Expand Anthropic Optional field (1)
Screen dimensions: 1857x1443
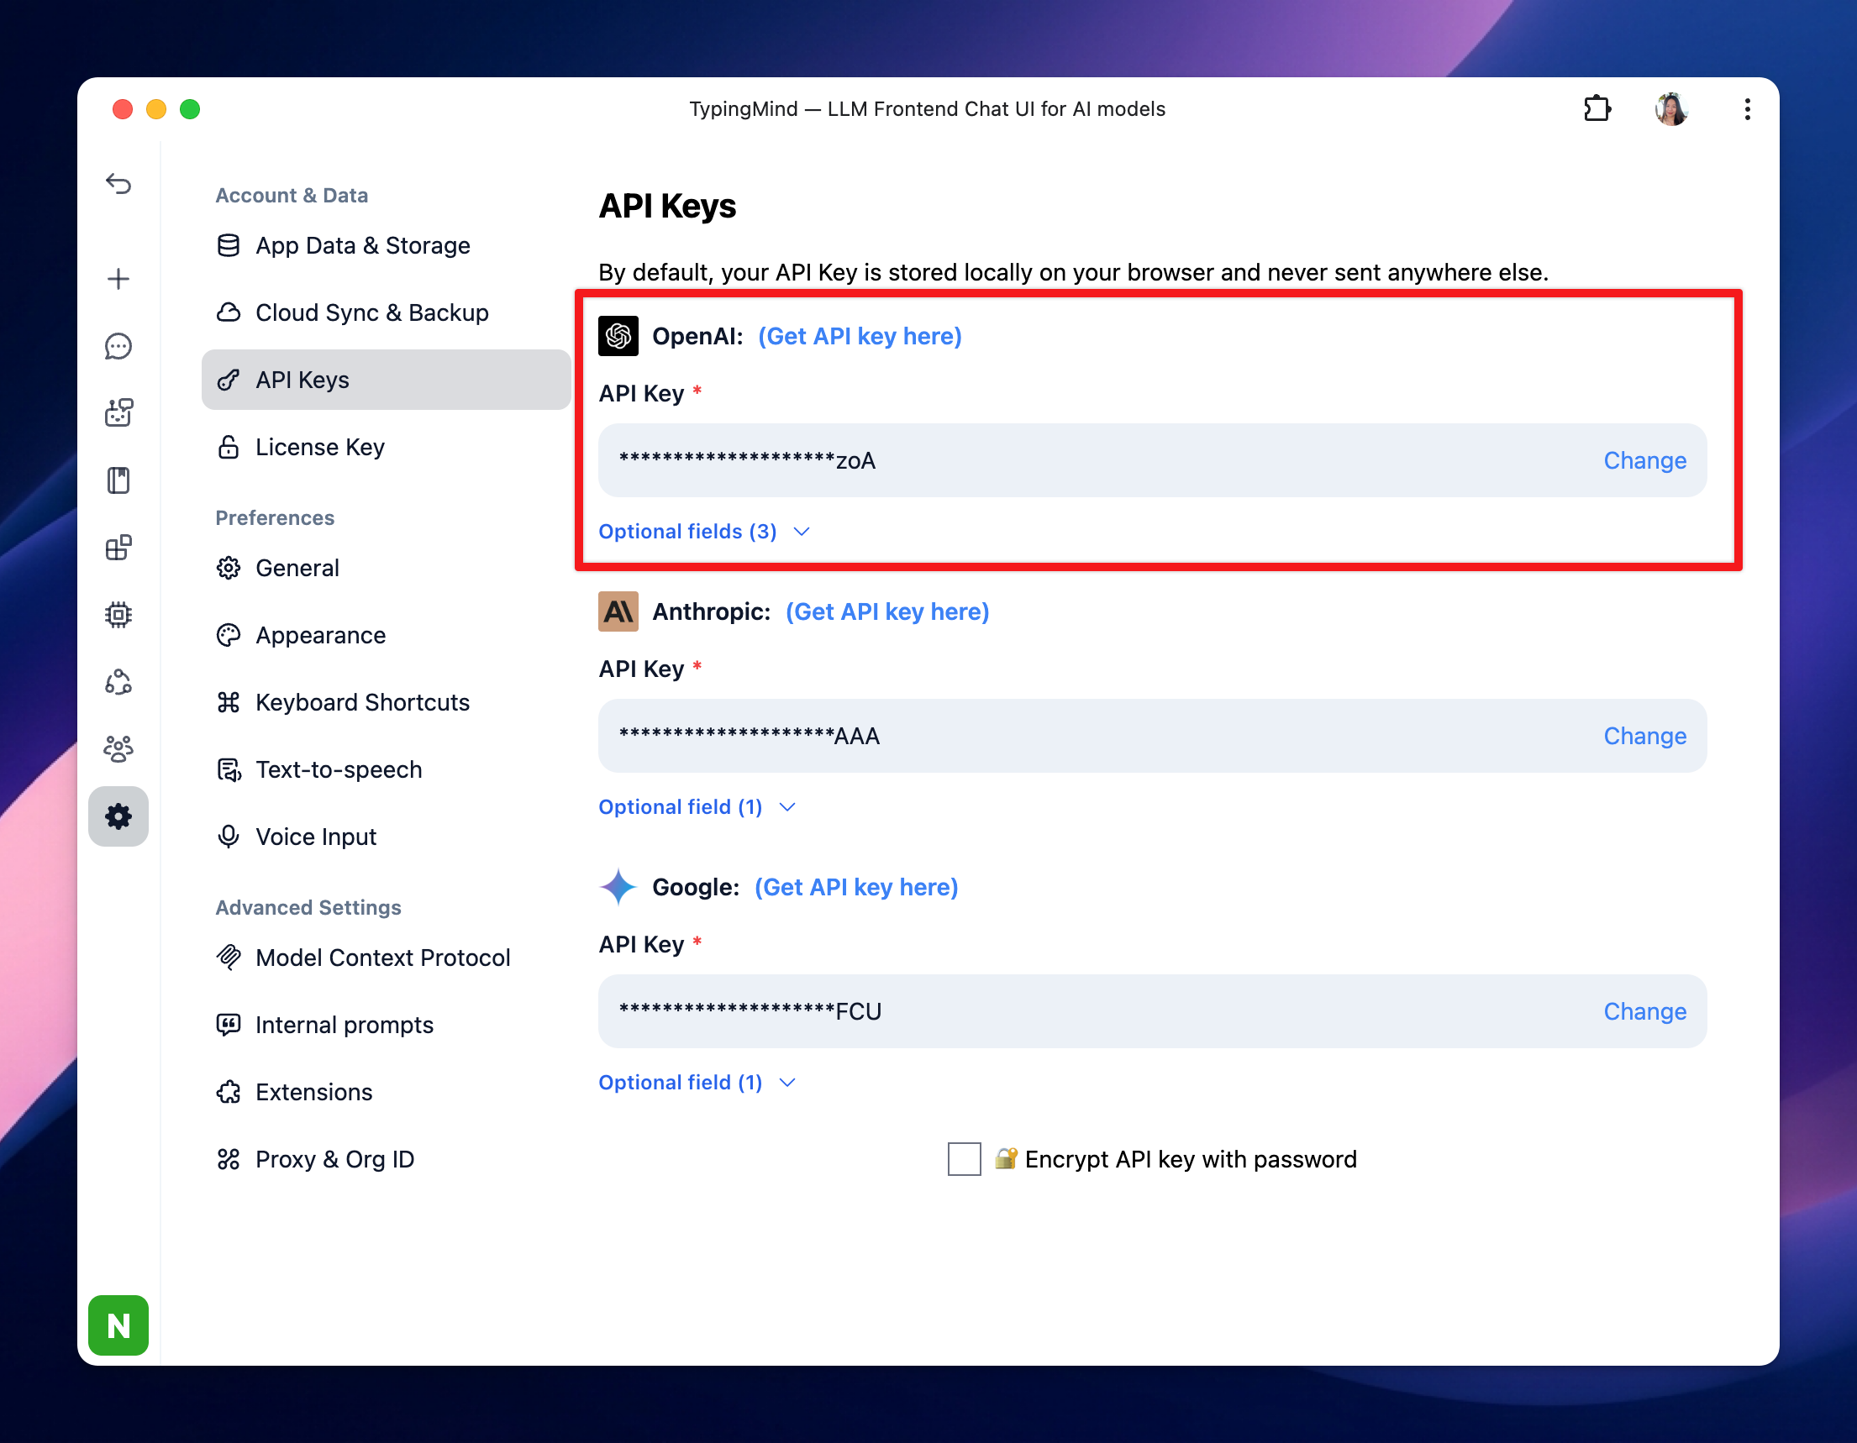697,806
